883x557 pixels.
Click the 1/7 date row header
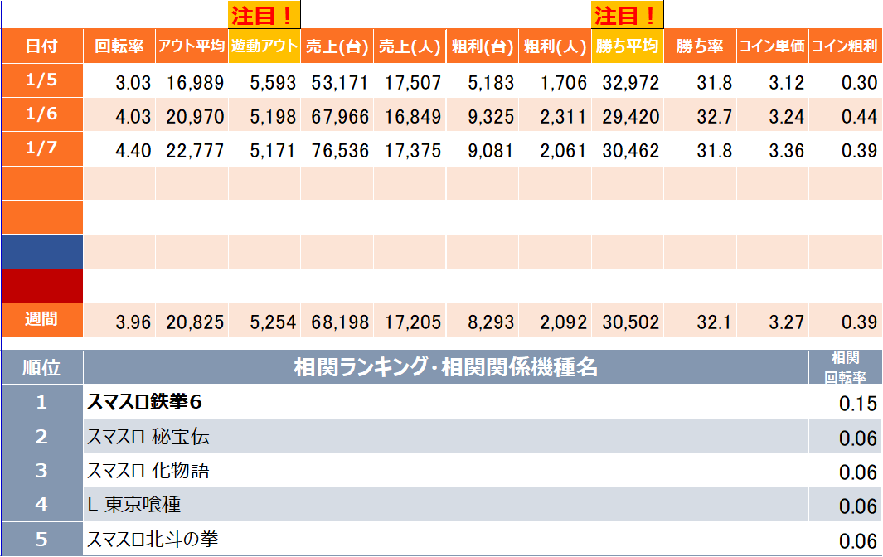coord(41,149)
